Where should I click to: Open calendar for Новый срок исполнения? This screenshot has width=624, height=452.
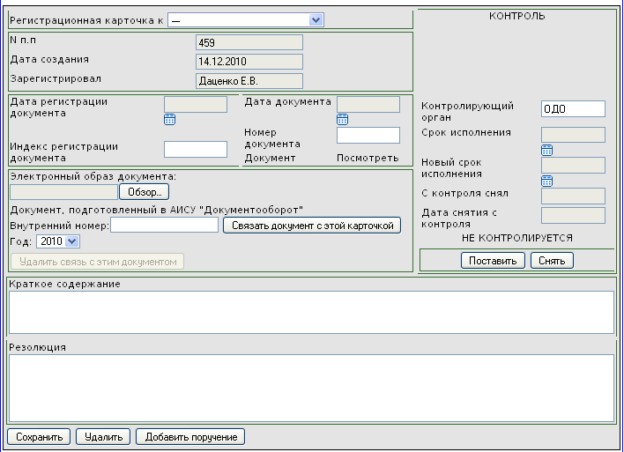[x=547, y=181]
